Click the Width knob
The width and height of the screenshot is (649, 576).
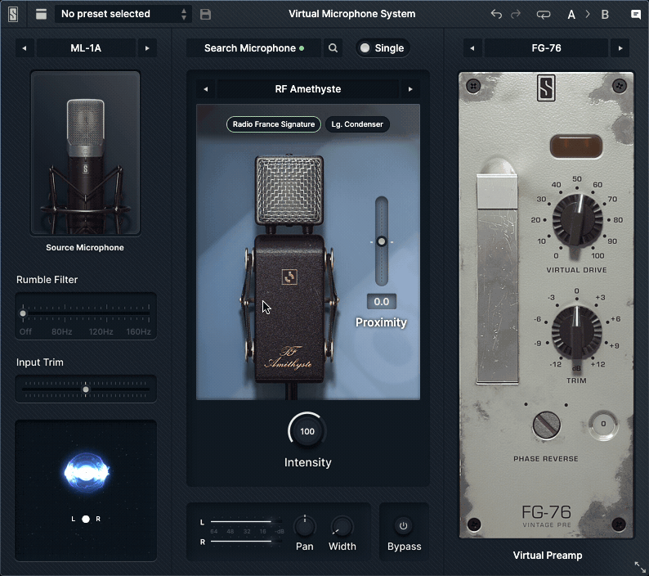[x=342, y=527]
